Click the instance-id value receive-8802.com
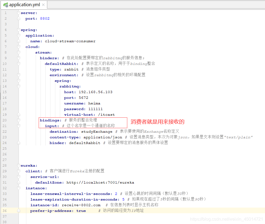This screenshot has width=265, height=224. coord(81,205)
